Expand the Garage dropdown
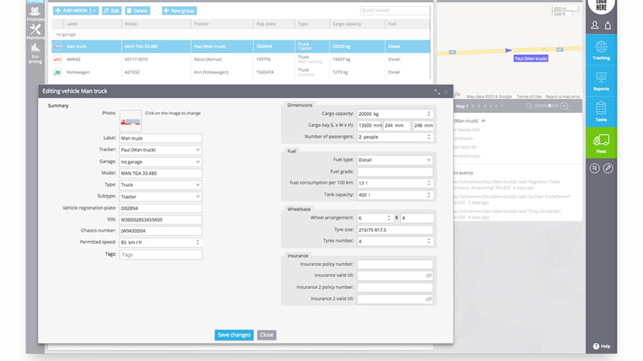The width and height of the screenshot is (643, 361). [x=197, y=162]
